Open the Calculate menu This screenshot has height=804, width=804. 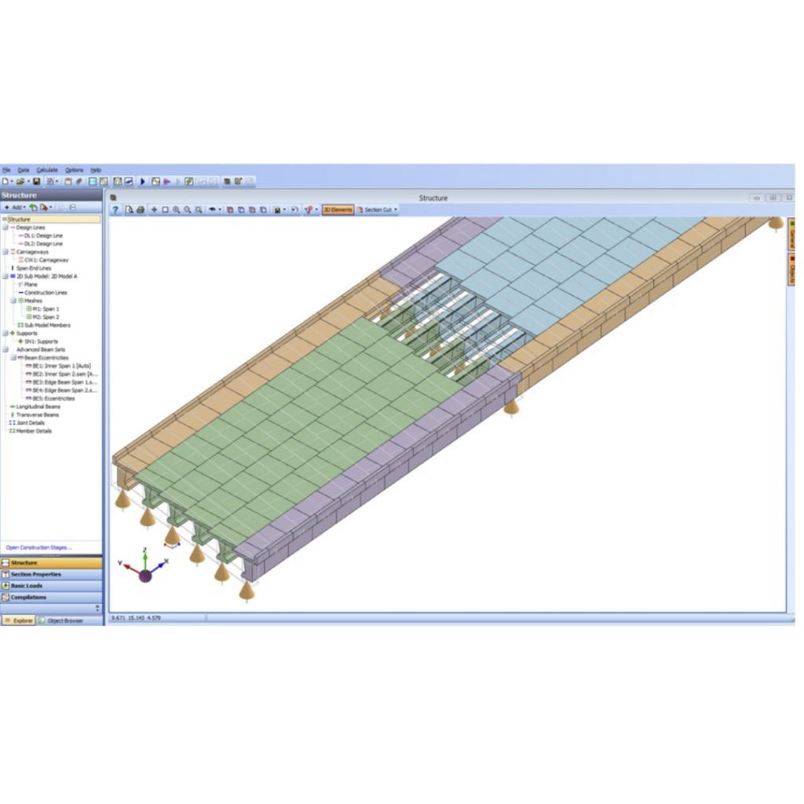point(47,170)
